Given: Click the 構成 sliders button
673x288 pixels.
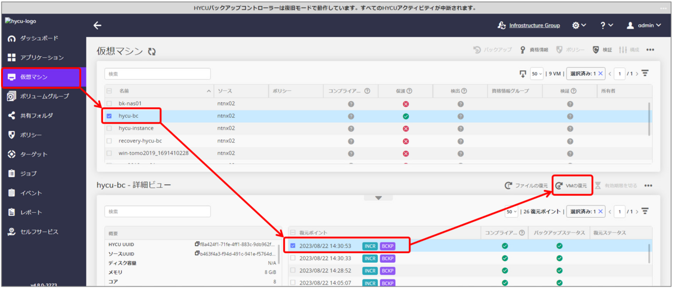Looking at the screenshot, I should (x=629, y=49).
